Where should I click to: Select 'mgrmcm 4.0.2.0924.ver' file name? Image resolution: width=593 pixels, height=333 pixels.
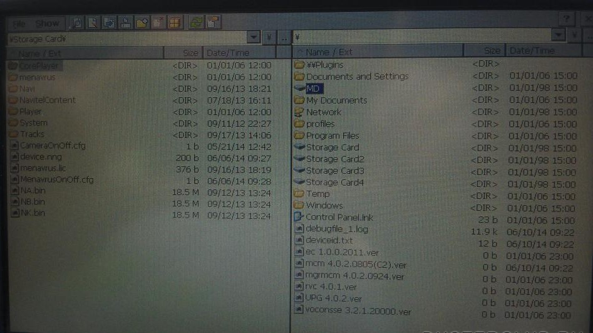point(354,276)
